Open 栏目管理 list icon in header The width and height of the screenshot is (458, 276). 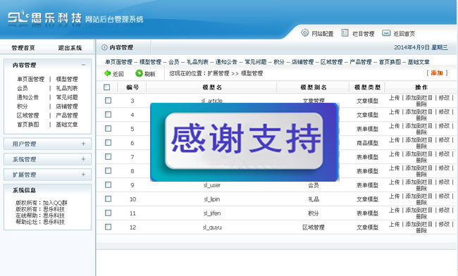[x=345, y=33]
